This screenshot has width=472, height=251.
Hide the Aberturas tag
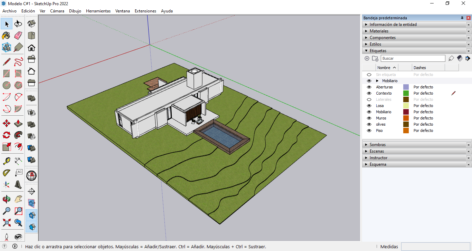(x=369, y=87)
